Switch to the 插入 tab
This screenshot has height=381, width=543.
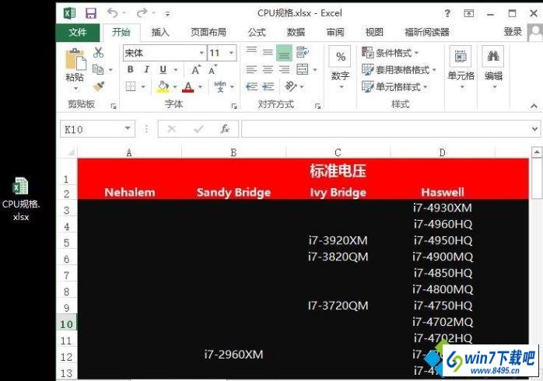click(160, 33)
